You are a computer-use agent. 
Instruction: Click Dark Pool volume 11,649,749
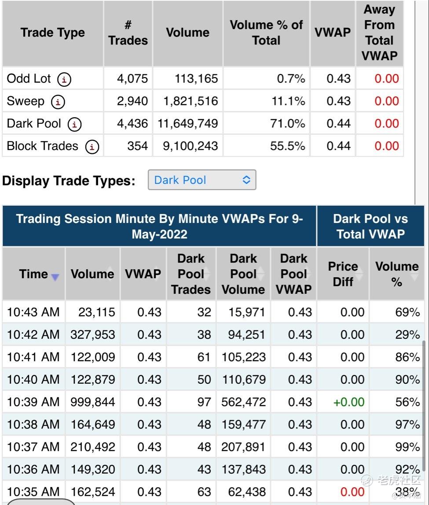pyautogui.click(x=188, y=124)
